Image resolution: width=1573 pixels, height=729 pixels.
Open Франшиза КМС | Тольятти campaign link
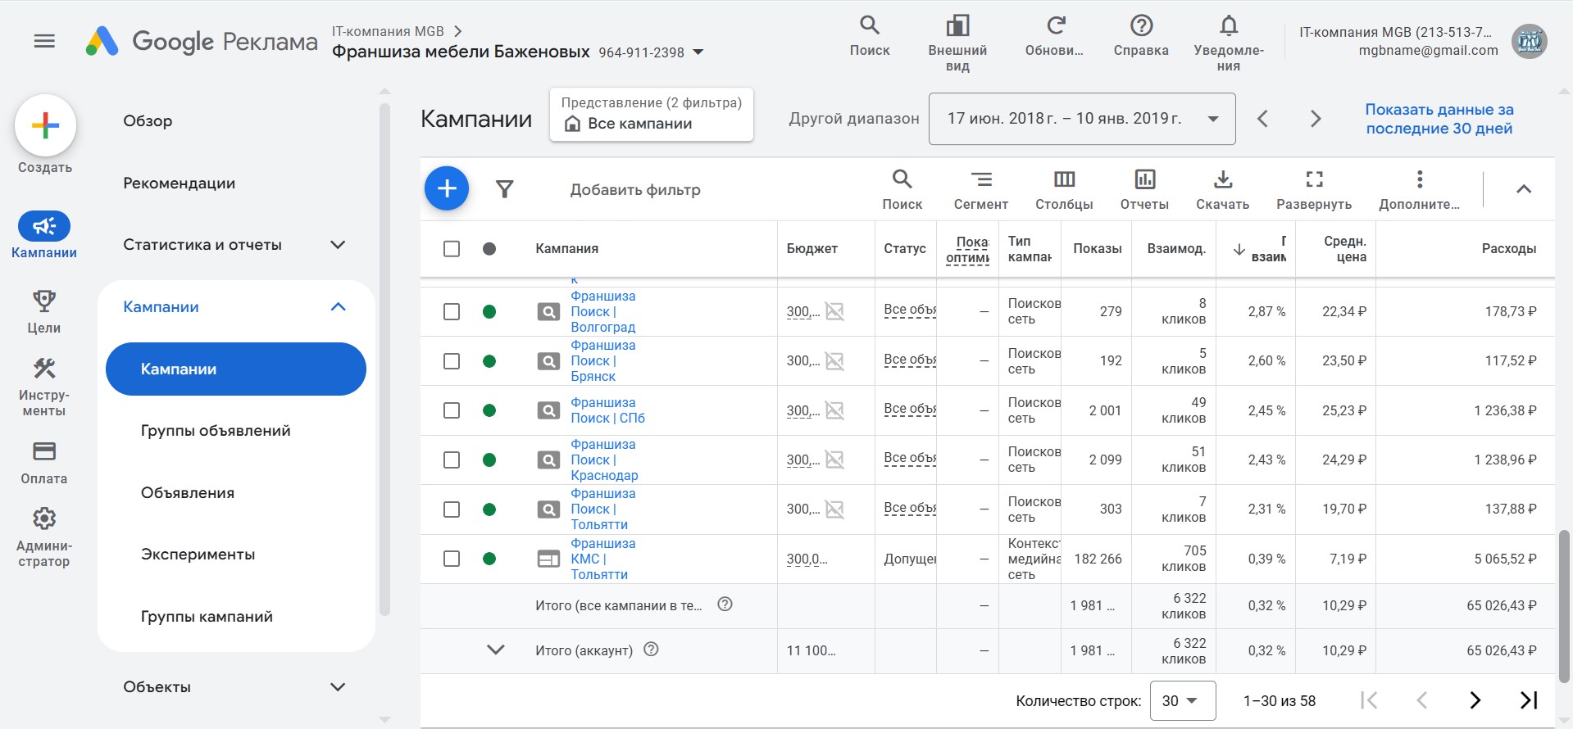click(x=602, y=559)
